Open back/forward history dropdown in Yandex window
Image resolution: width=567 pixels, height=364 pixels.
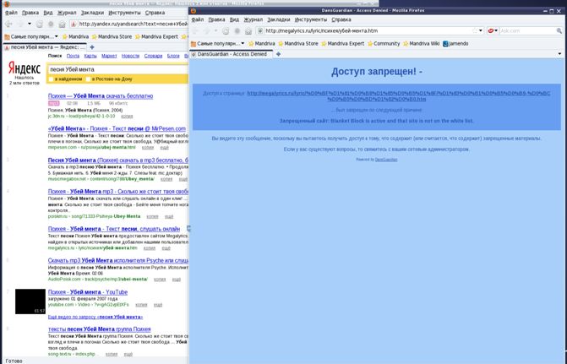[x=30, y=24]
